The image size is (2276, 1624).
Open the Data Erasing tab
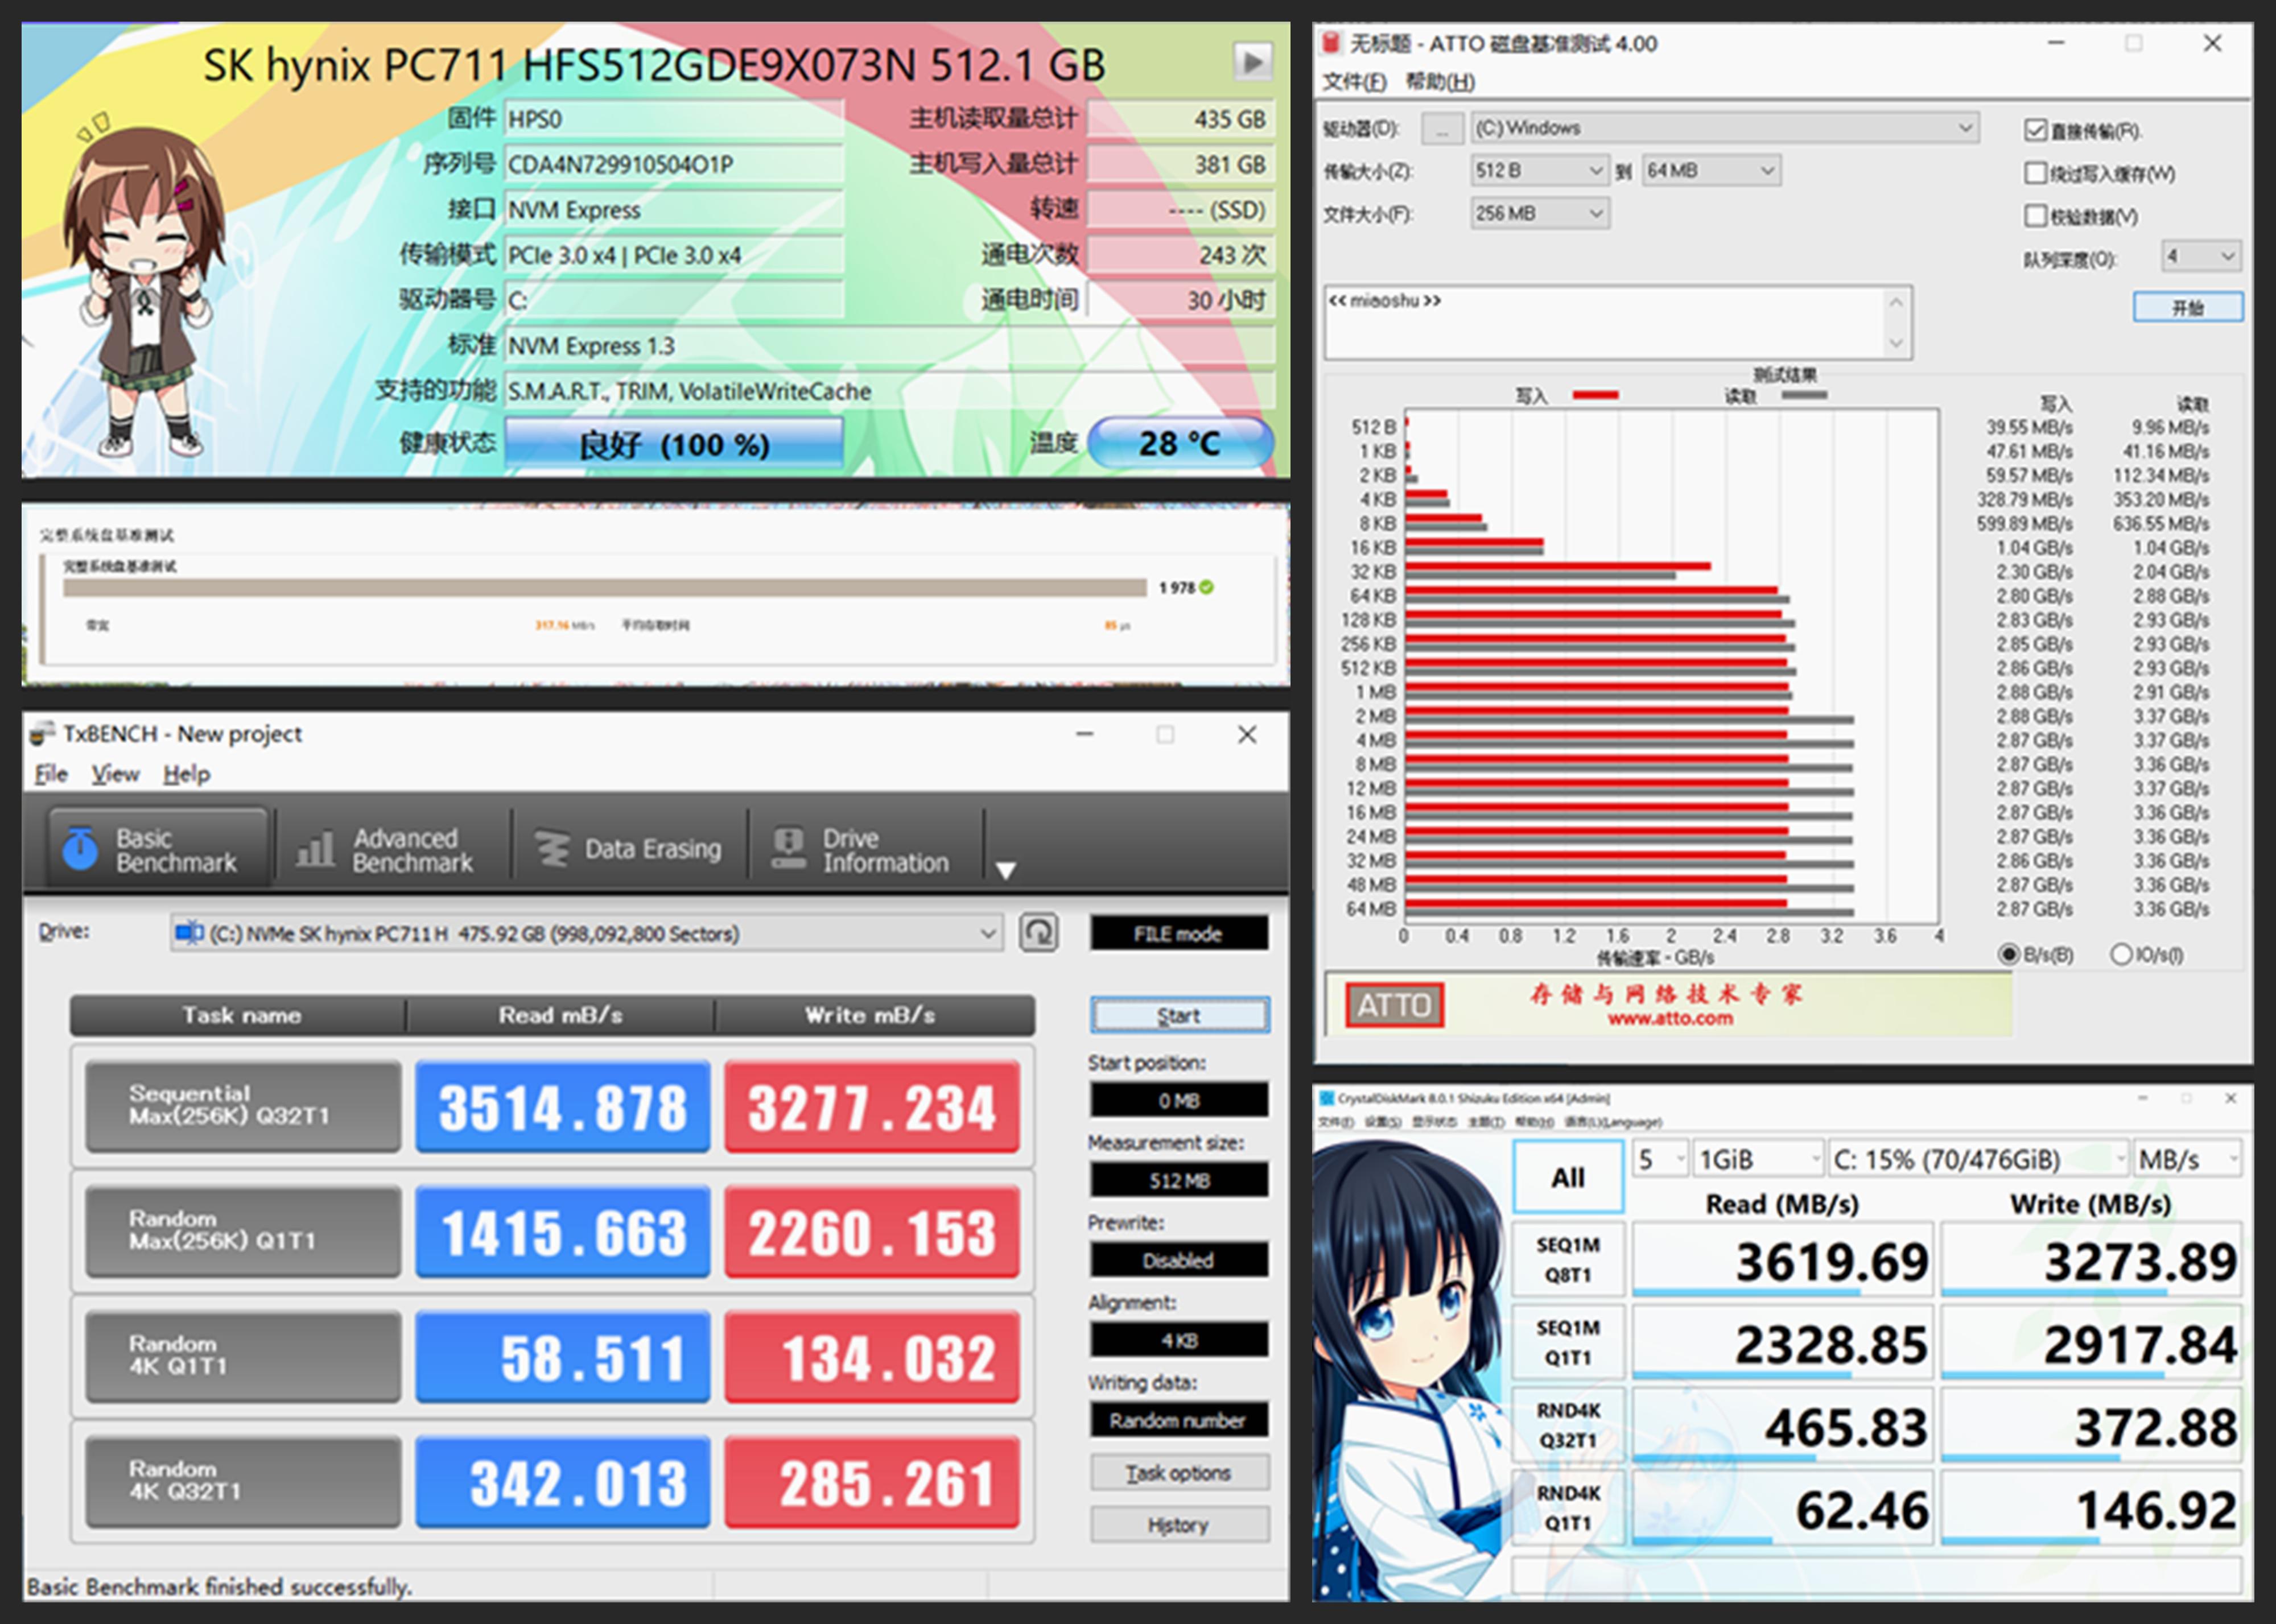click(x=629, y=850)
